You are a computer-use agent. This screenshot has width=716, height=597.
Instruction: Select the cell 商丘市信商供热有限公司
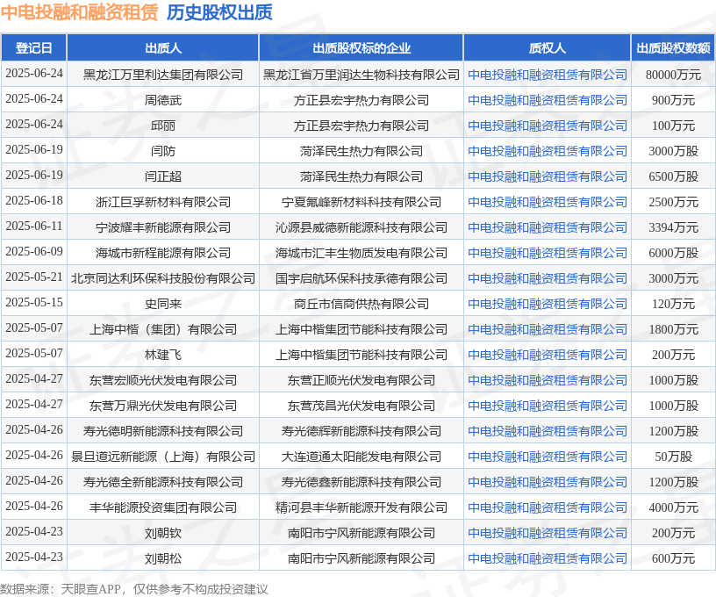tap(362, 304)
